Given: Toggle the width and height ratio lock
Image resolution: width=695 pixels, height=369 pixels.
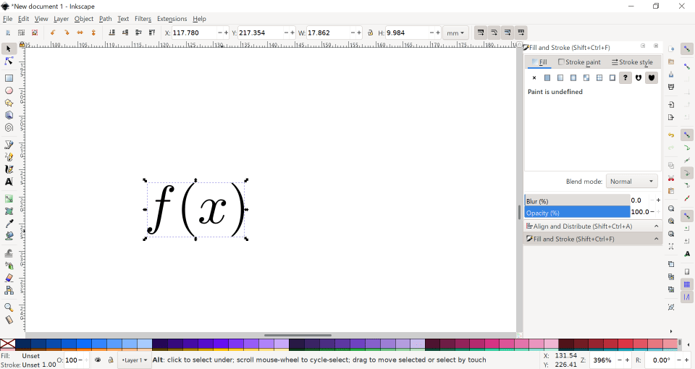Looking at the screenshot, I should click(x=371, y=33).
